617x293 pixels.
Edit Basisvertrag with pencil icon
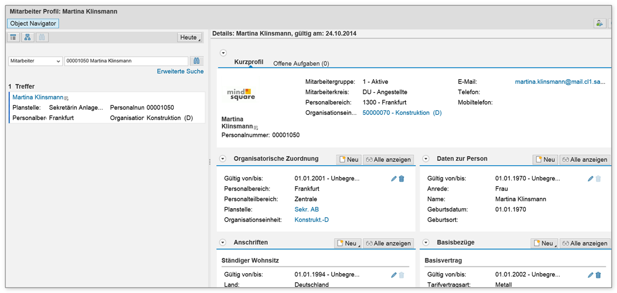click(590, 275)
